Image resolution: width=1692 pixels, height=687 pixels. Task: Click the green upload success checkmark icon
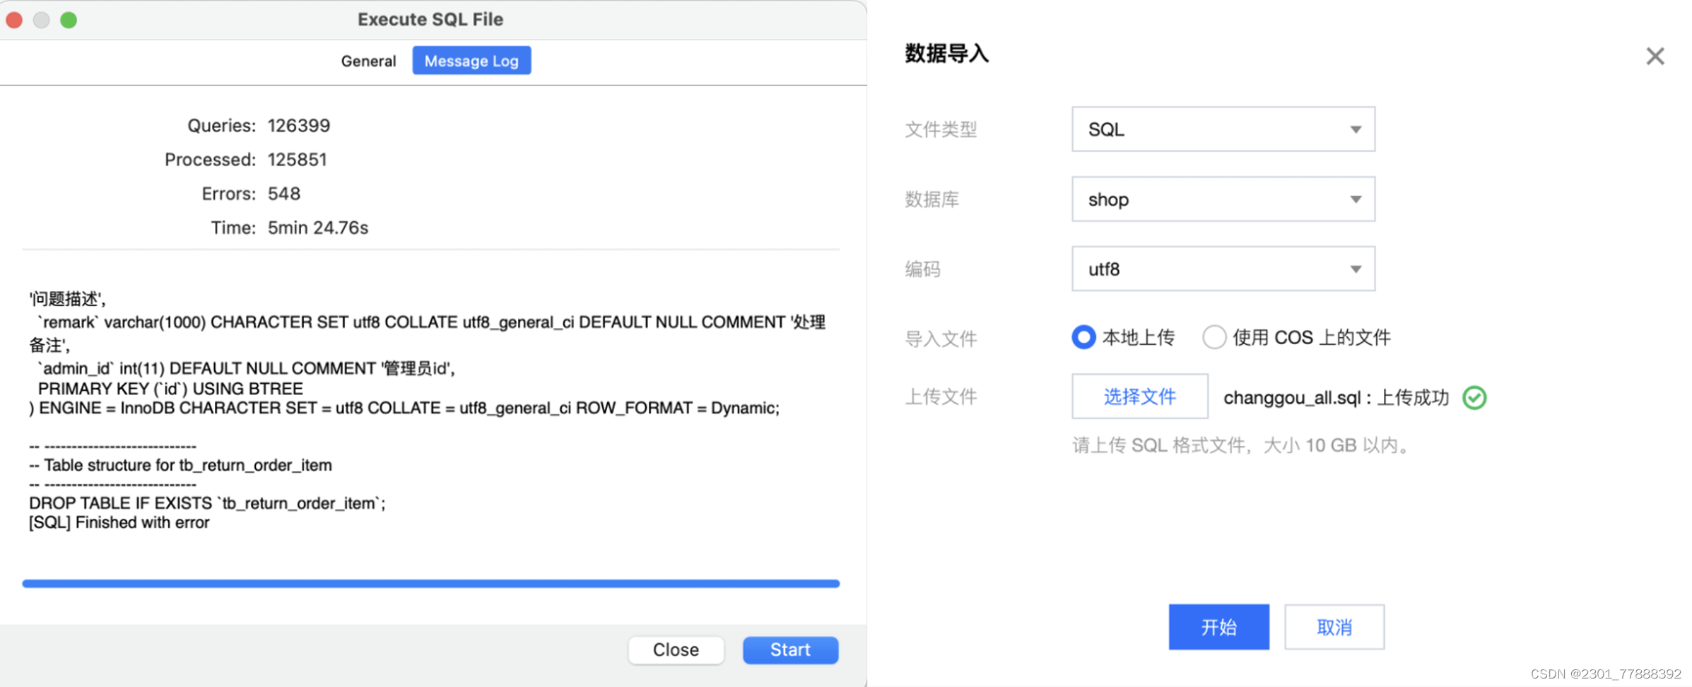point(1474,398)
